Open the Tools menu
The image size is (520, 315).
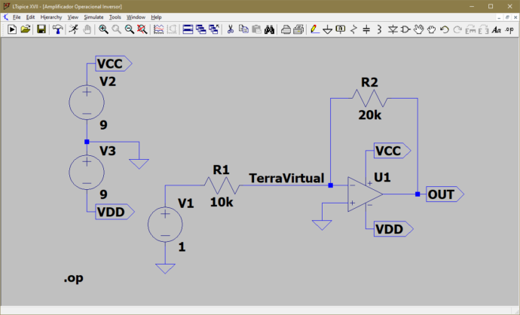click(x=115, y=17)
